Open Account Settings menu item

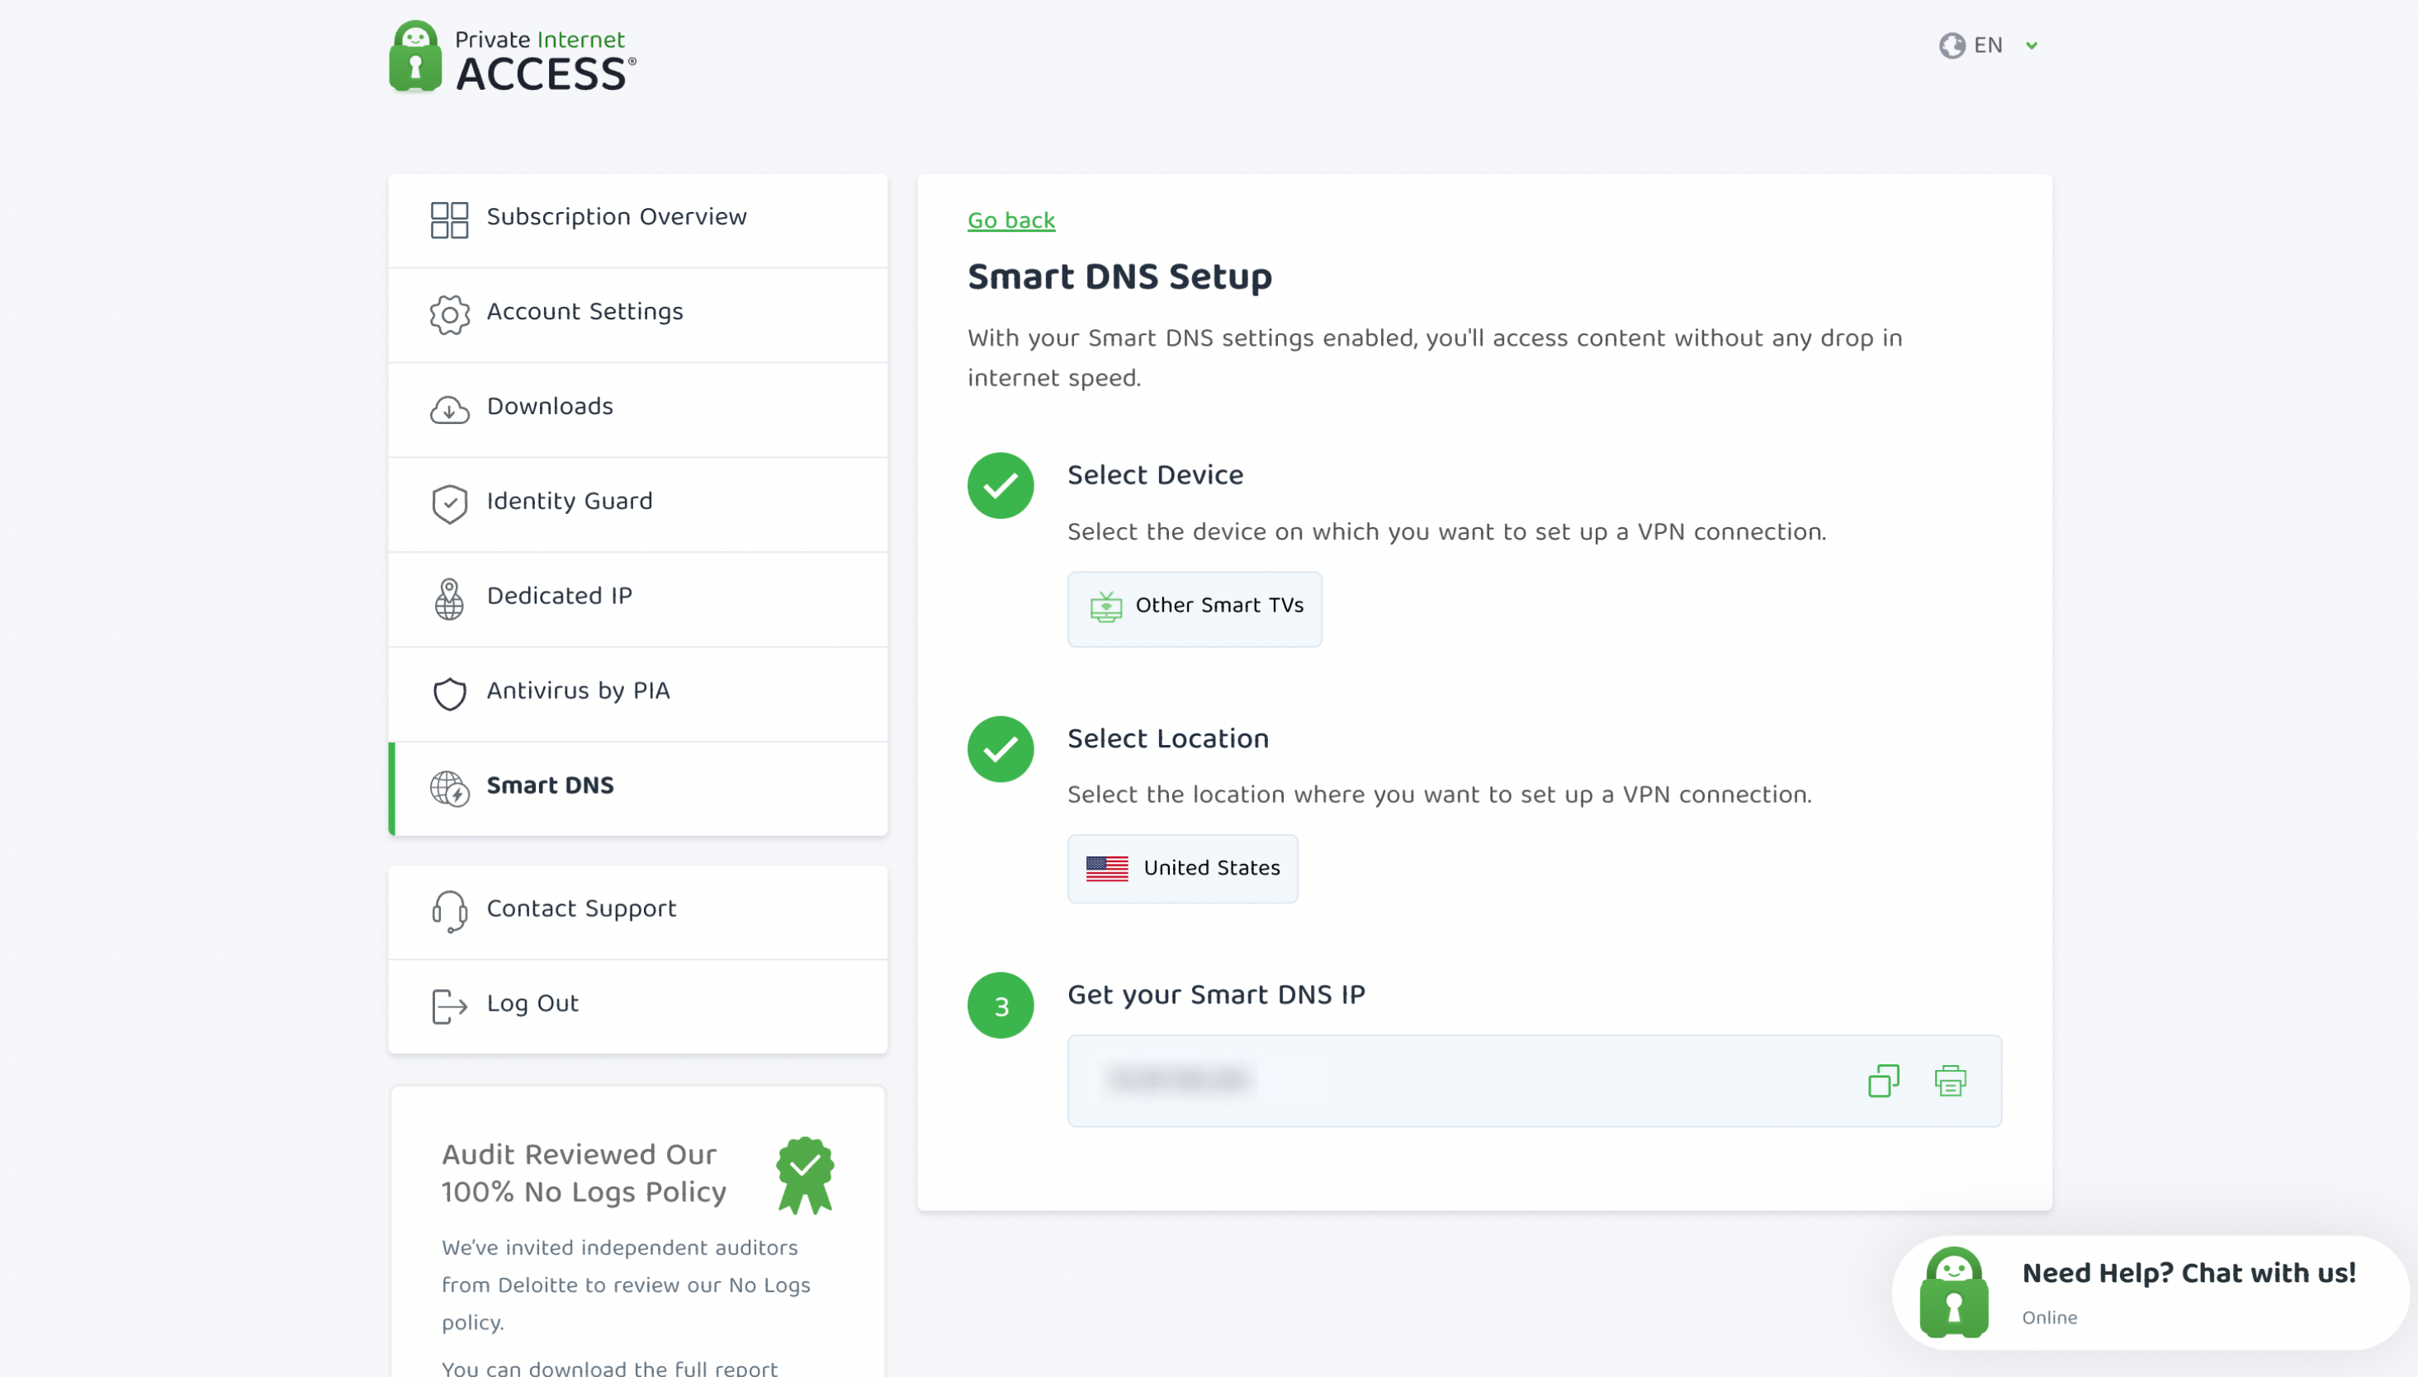[x=637, y=314]
